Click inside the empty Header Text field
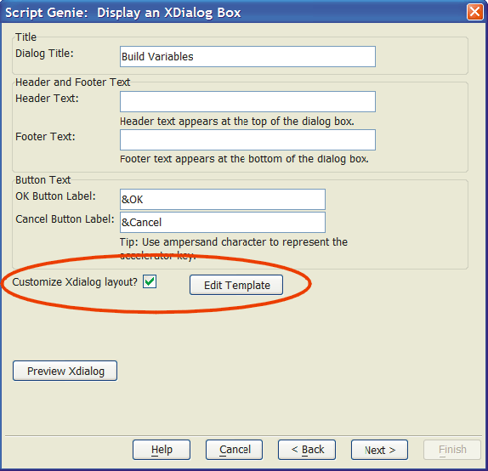488x471 pixels. [247, 101]
